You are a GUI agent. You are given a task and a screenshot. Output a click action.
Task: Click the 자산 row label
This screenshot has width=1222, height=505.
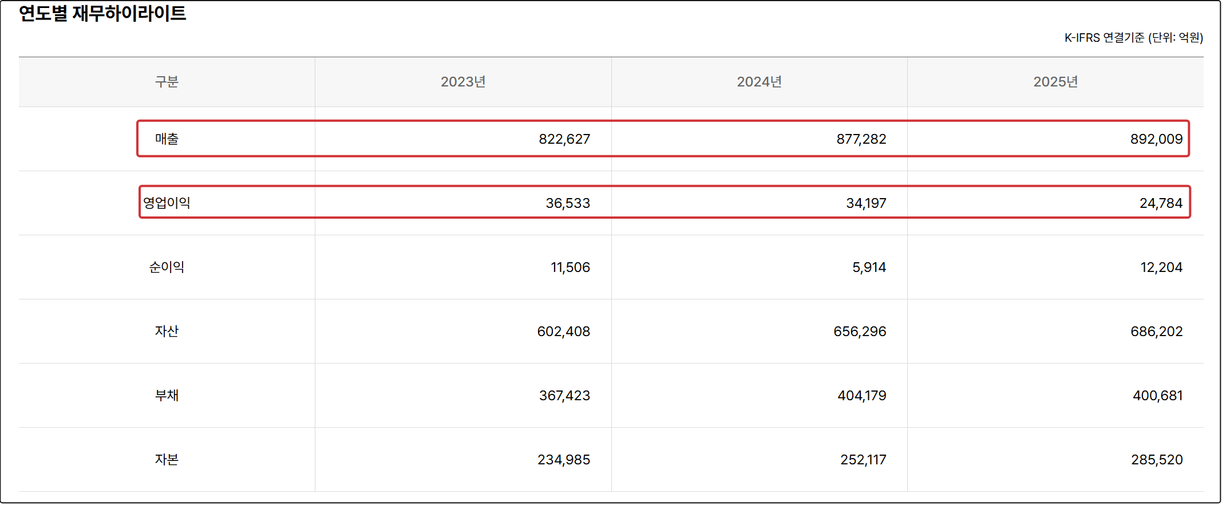pos(167,332)
